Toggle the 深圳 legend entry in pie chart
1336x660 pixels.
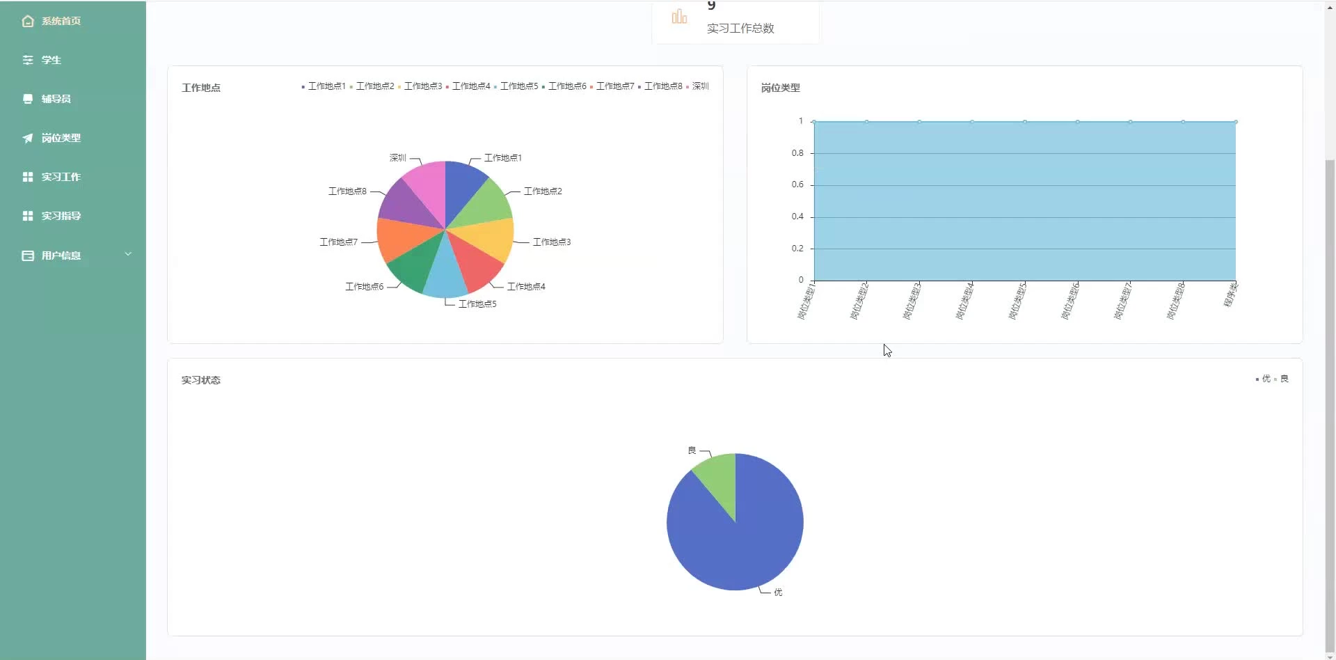pos(697,86)
